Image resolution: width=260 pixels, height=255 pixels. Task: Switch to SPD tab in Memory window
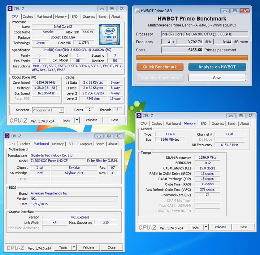(203, 123)
